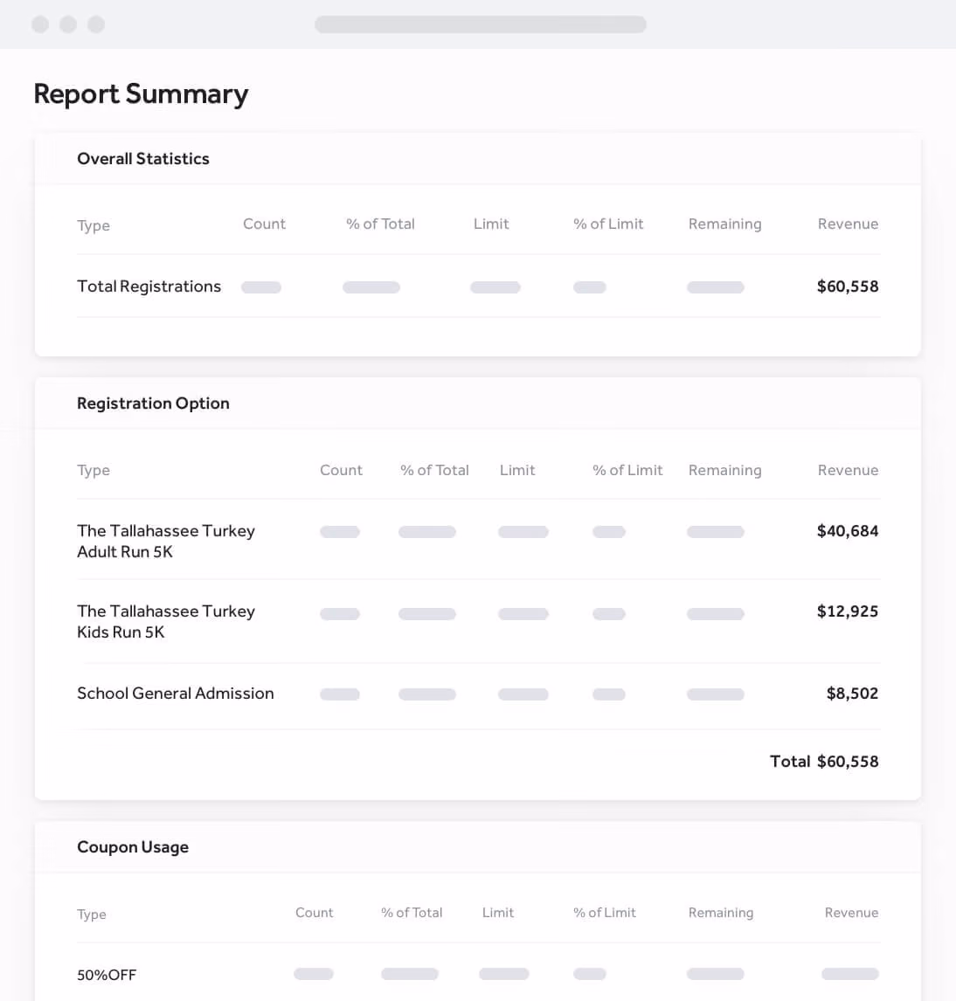This screenshot has height=1001, width=956.
Task: Click Remaining header in Coupon Usage table
Action: coord(721,913)
